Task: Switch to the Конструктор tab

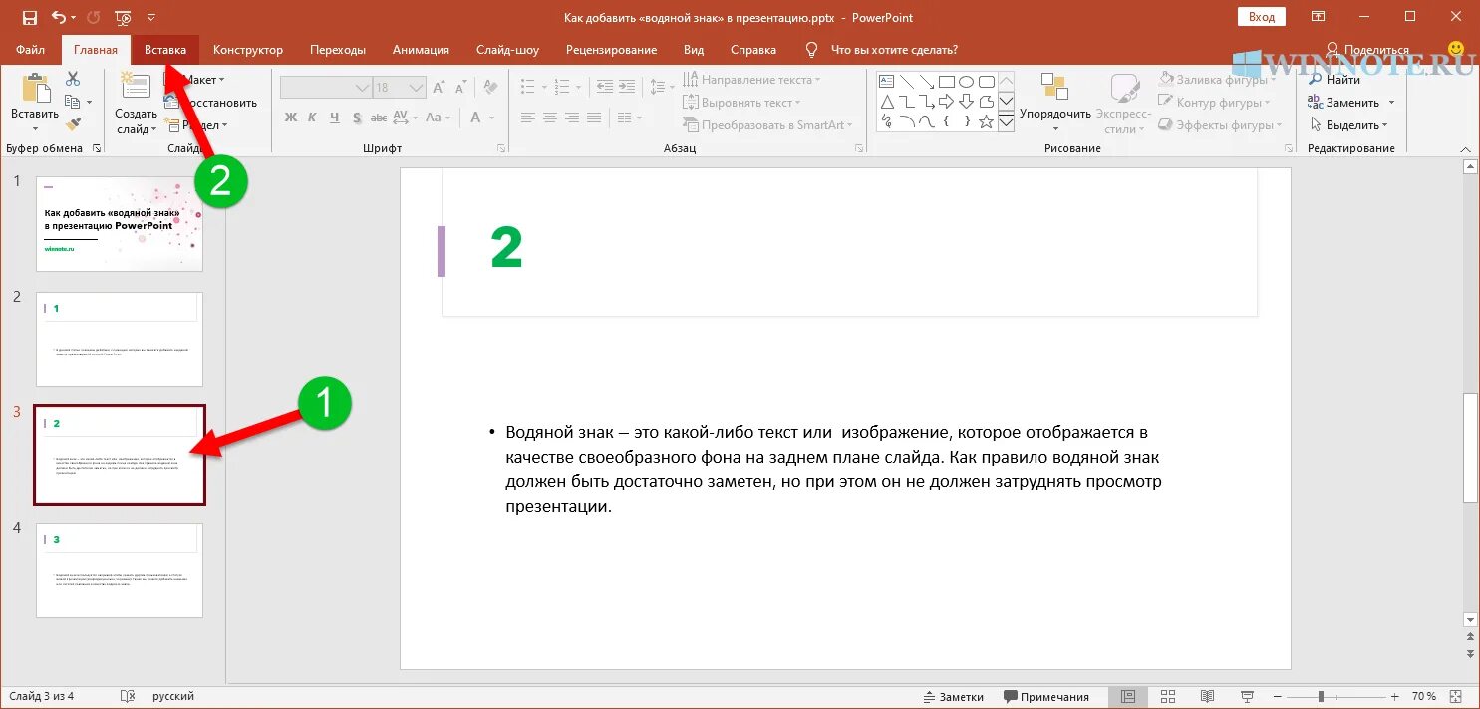Action: [x=248, y=50]
